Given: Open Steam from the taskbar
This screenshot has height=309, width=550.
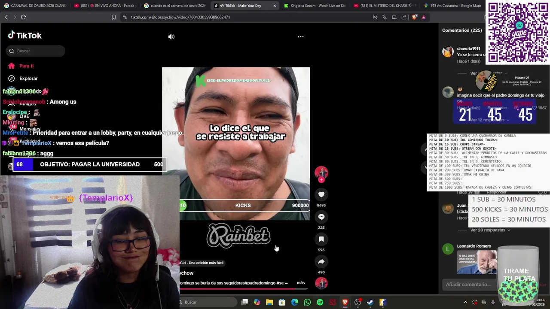Looking at the screenshot, I should tap(370, 302).
